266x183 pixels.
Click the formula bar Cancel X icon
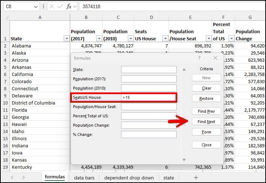[x=52, y=7]
